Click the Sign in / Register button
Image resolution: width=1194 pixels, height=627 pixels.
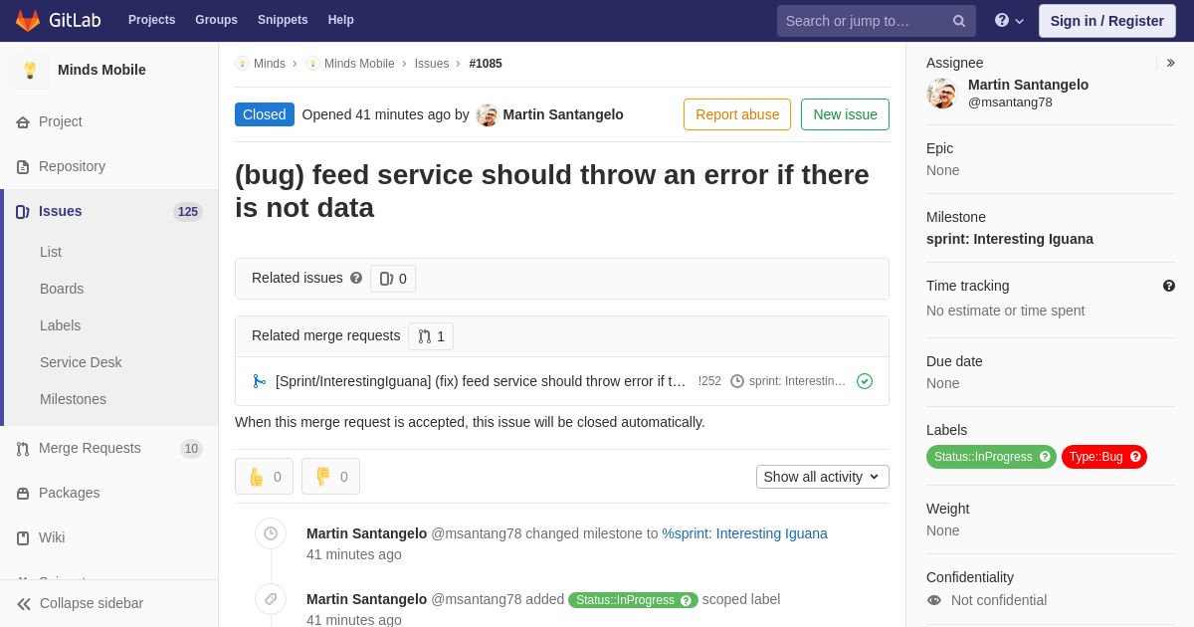click(x=1106, y=21)
